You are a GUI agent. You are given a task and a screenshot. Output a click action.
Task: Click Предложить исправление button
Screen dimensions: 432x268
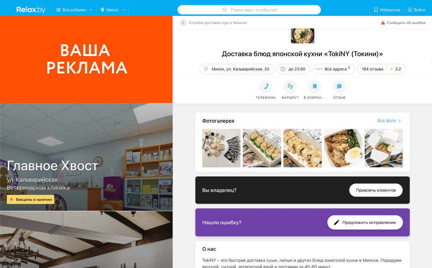click(365, 223)
